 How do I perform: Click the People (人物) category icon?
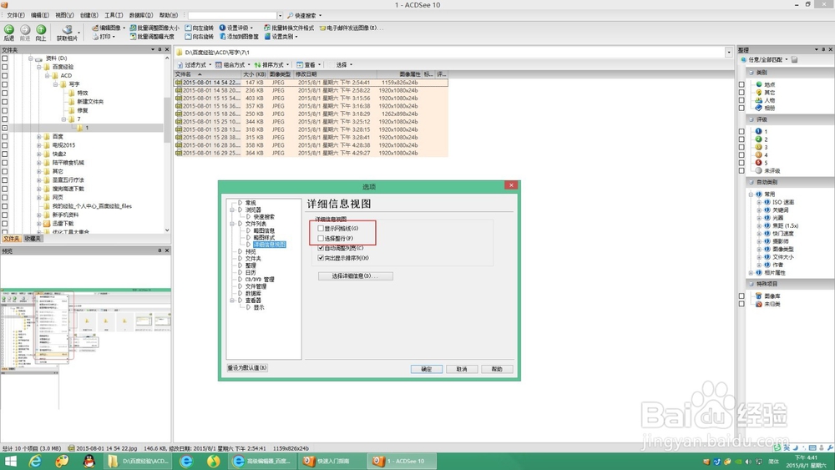(759, 100)
